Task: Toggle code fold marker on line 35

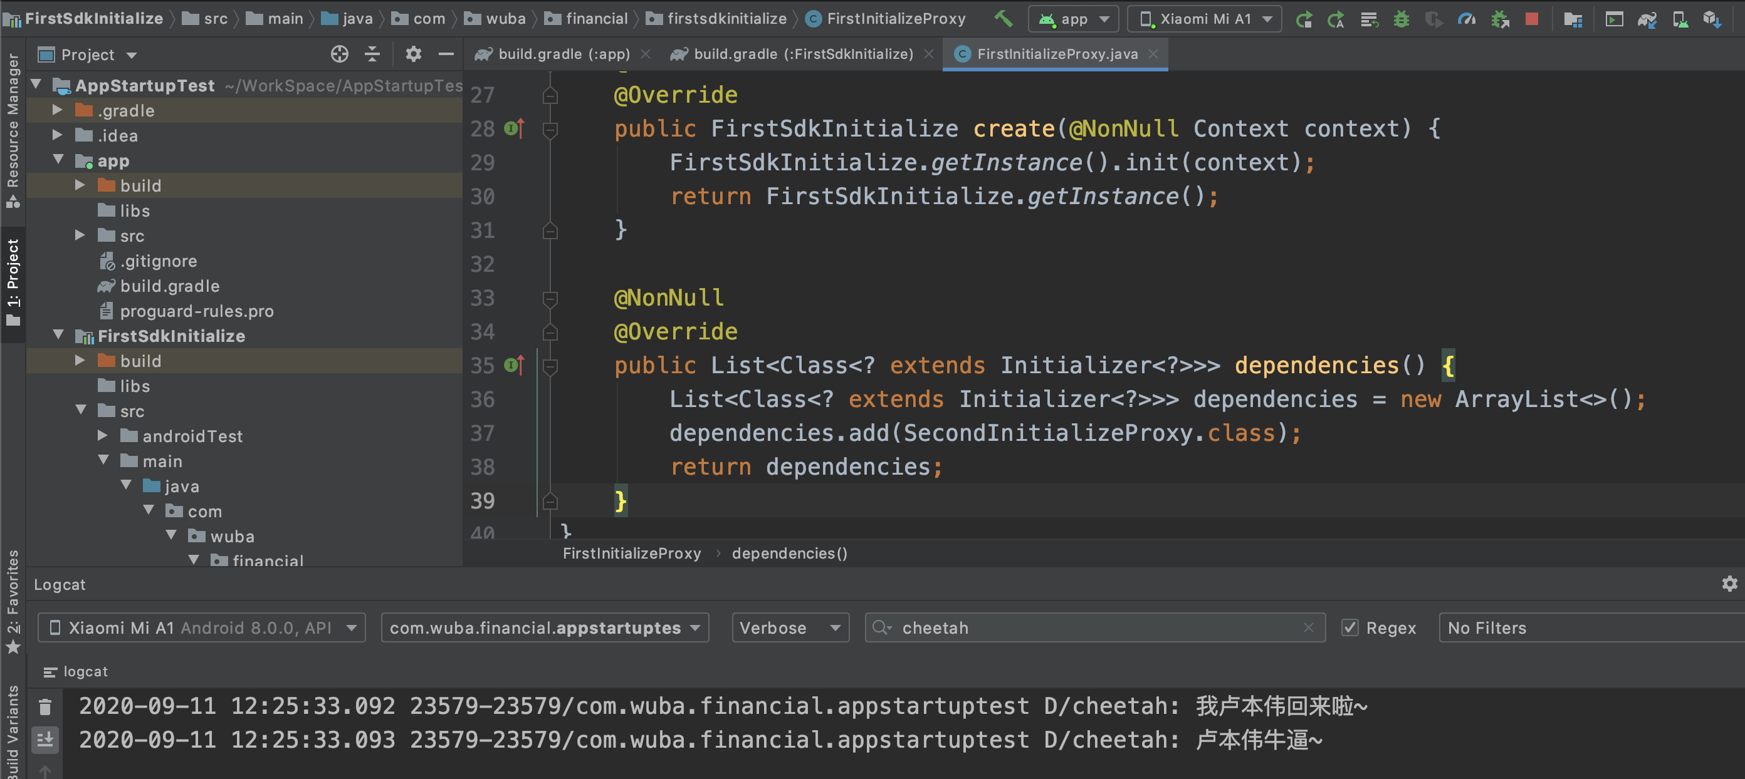Action: click(550, 366)
